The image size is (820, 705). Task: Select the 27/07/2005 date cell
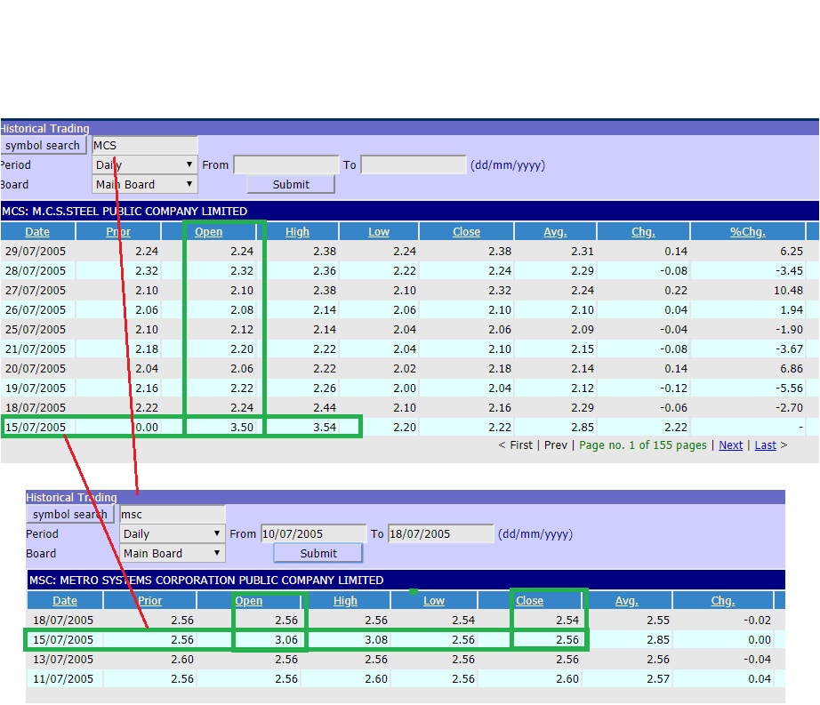click(36, 291)
